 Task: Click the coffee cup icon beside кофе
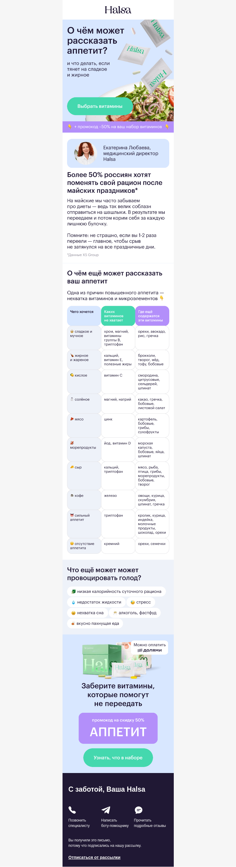click(x=72, y=496)
